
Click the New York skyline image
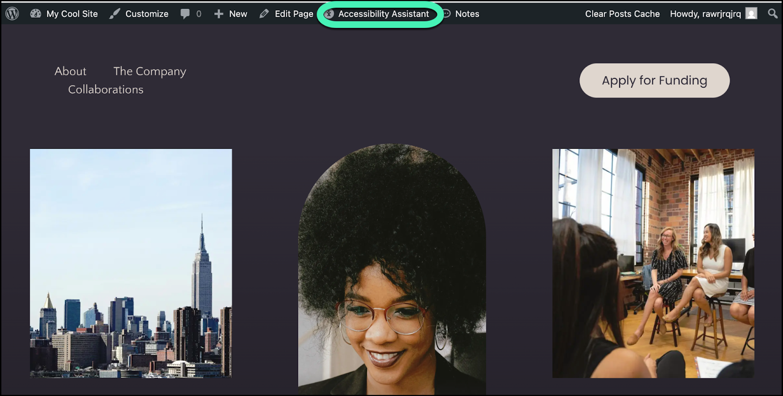click(x=131, y=263)
